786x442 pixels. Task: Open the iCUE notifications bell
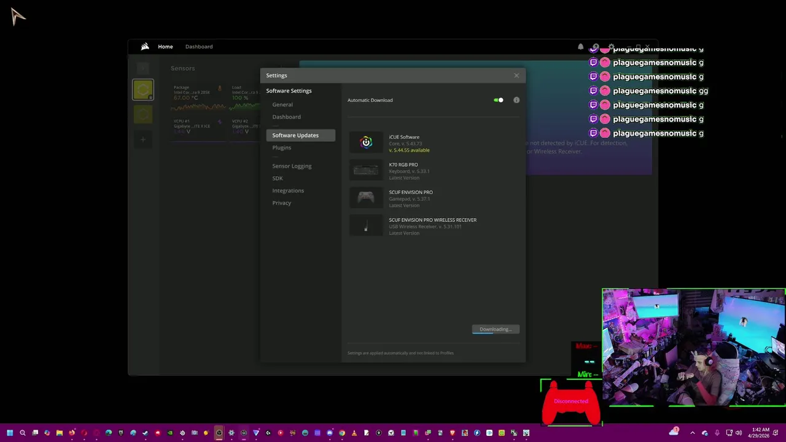click(x=580, y=47)
